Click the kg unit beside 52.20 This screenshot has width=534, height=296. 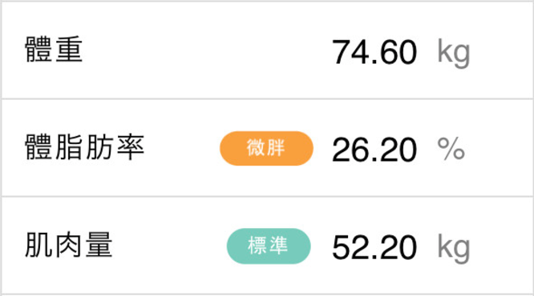click(x=454, y=249)
